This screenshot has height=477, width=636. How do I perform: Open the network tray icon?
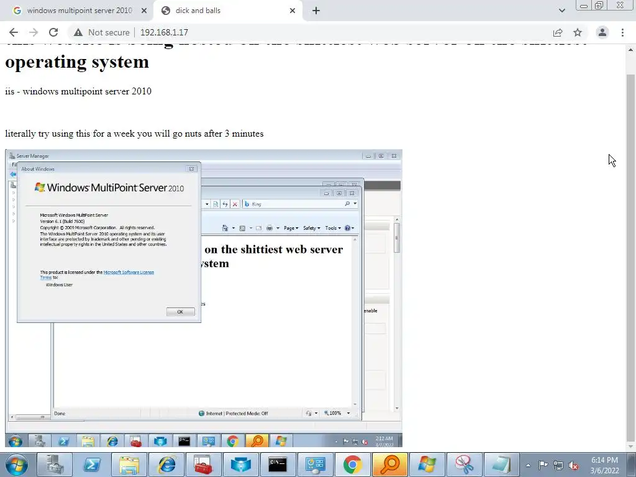[558, 465]
